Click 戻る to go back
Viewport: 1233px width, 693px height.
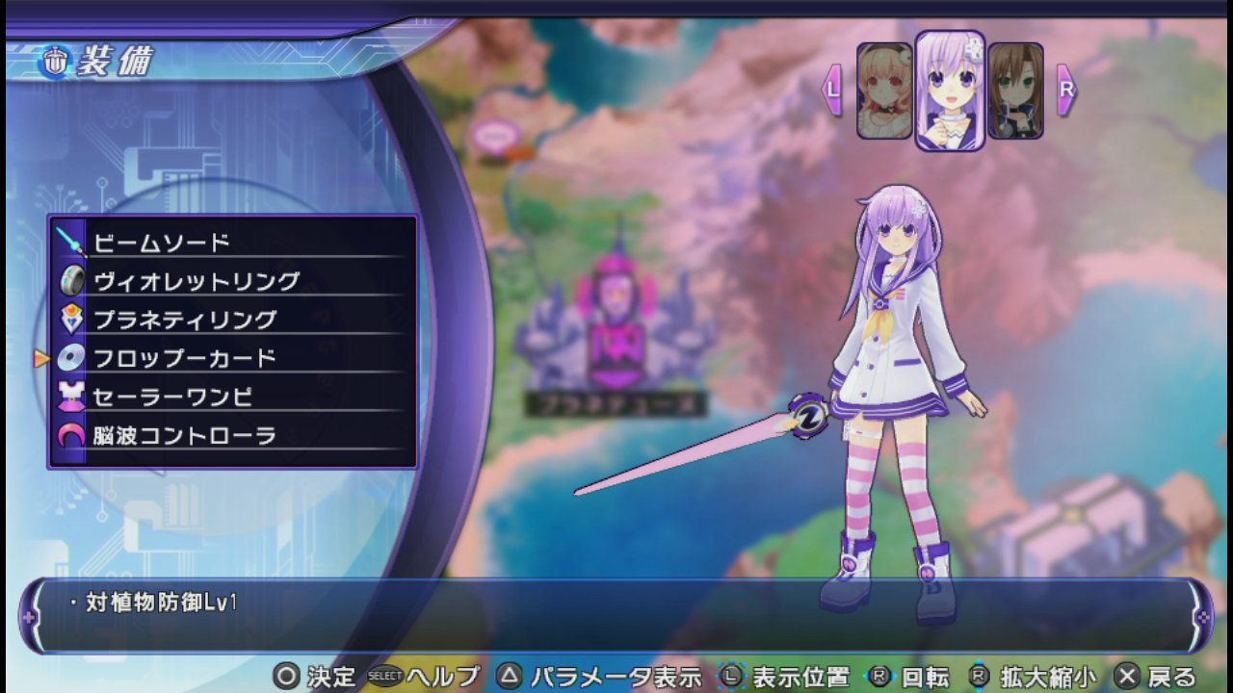(1172, 677)
